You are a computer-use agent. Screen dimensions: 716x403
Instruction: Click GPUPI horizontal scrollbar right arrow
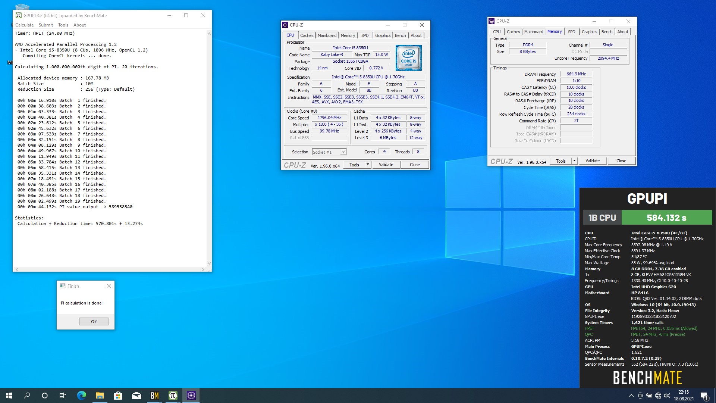click(x=203, y=269)
